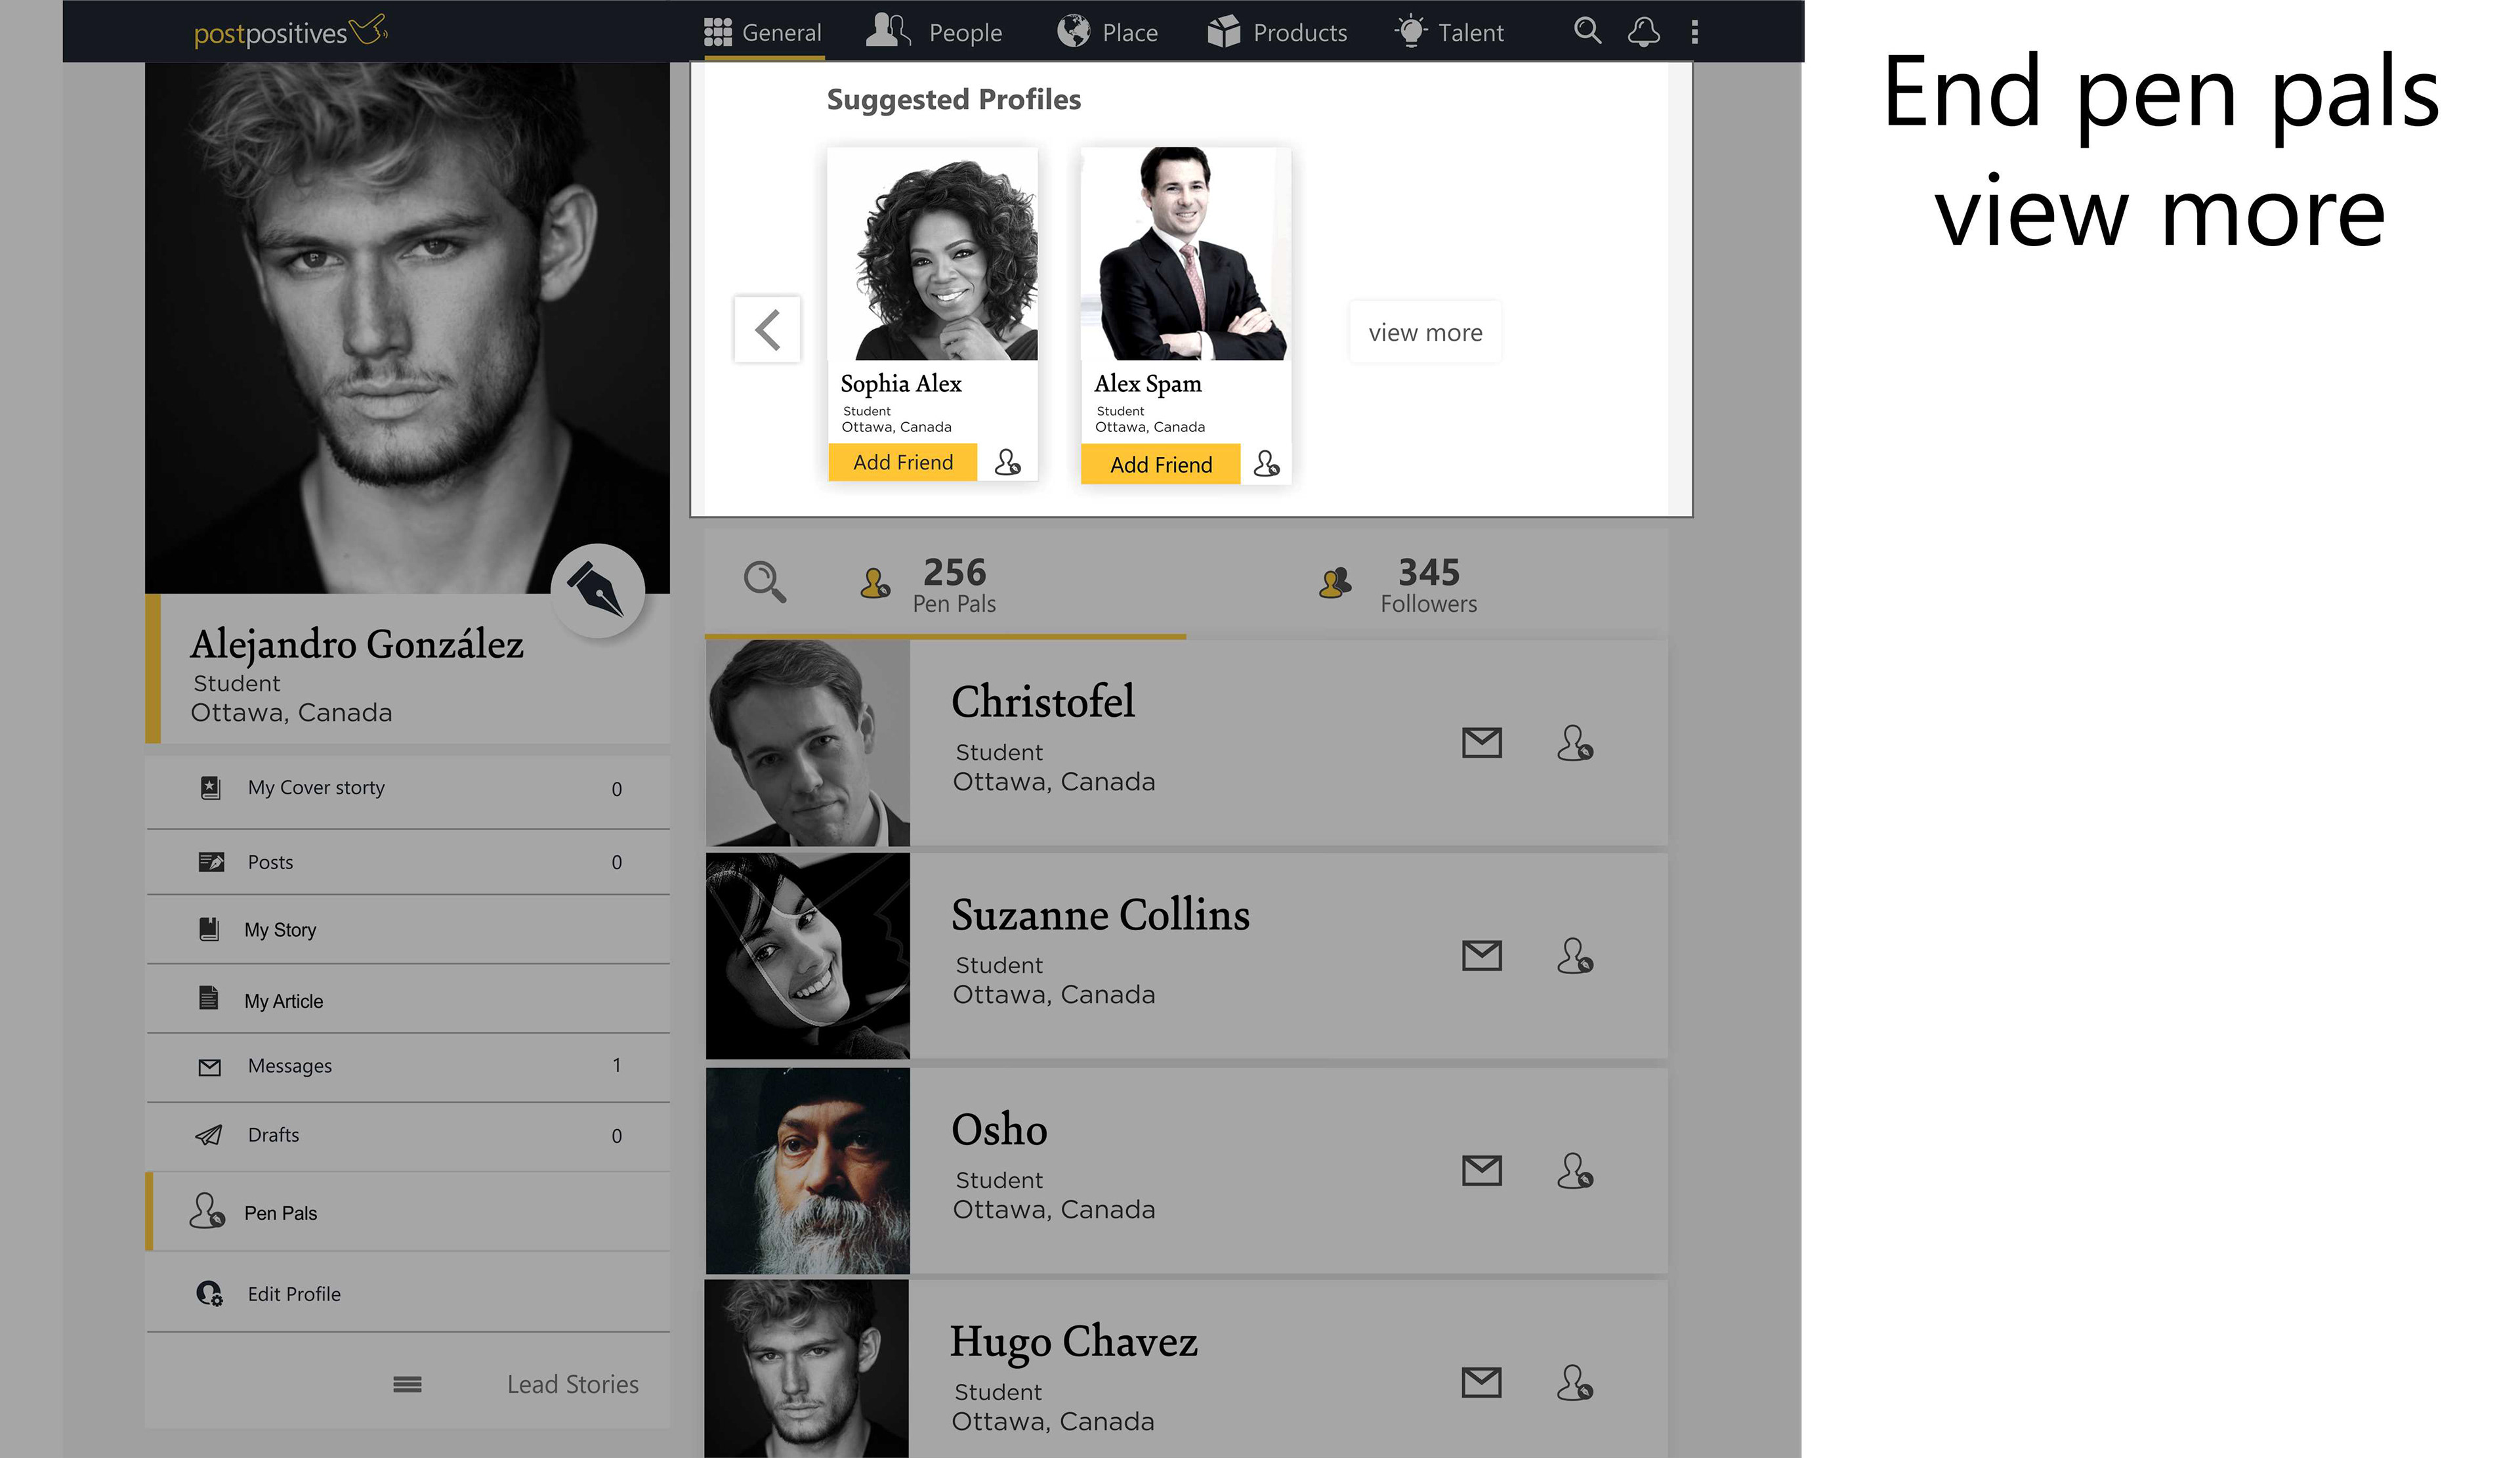The height and width of the screenshot is (1458, 2520).
Task: Open Messages in the left sidebar
Action: [x=408, y=1067]
